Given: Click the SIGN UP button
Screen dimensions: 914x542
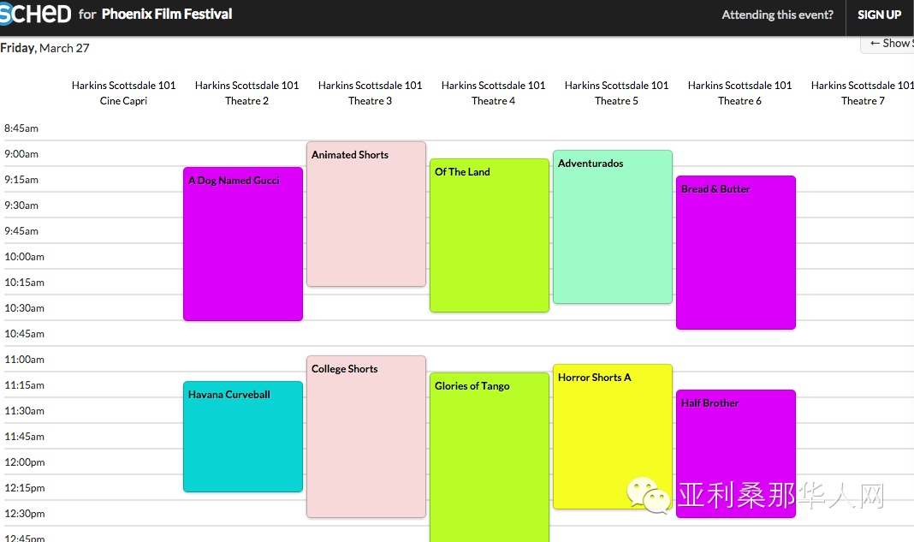Looking at the screenshot, I should 879,15.
